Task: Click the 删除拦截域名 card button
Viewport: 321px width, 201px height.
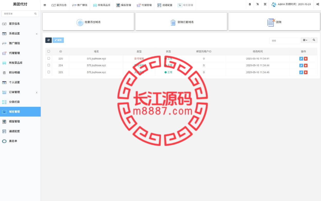Action: coord(181,22)
